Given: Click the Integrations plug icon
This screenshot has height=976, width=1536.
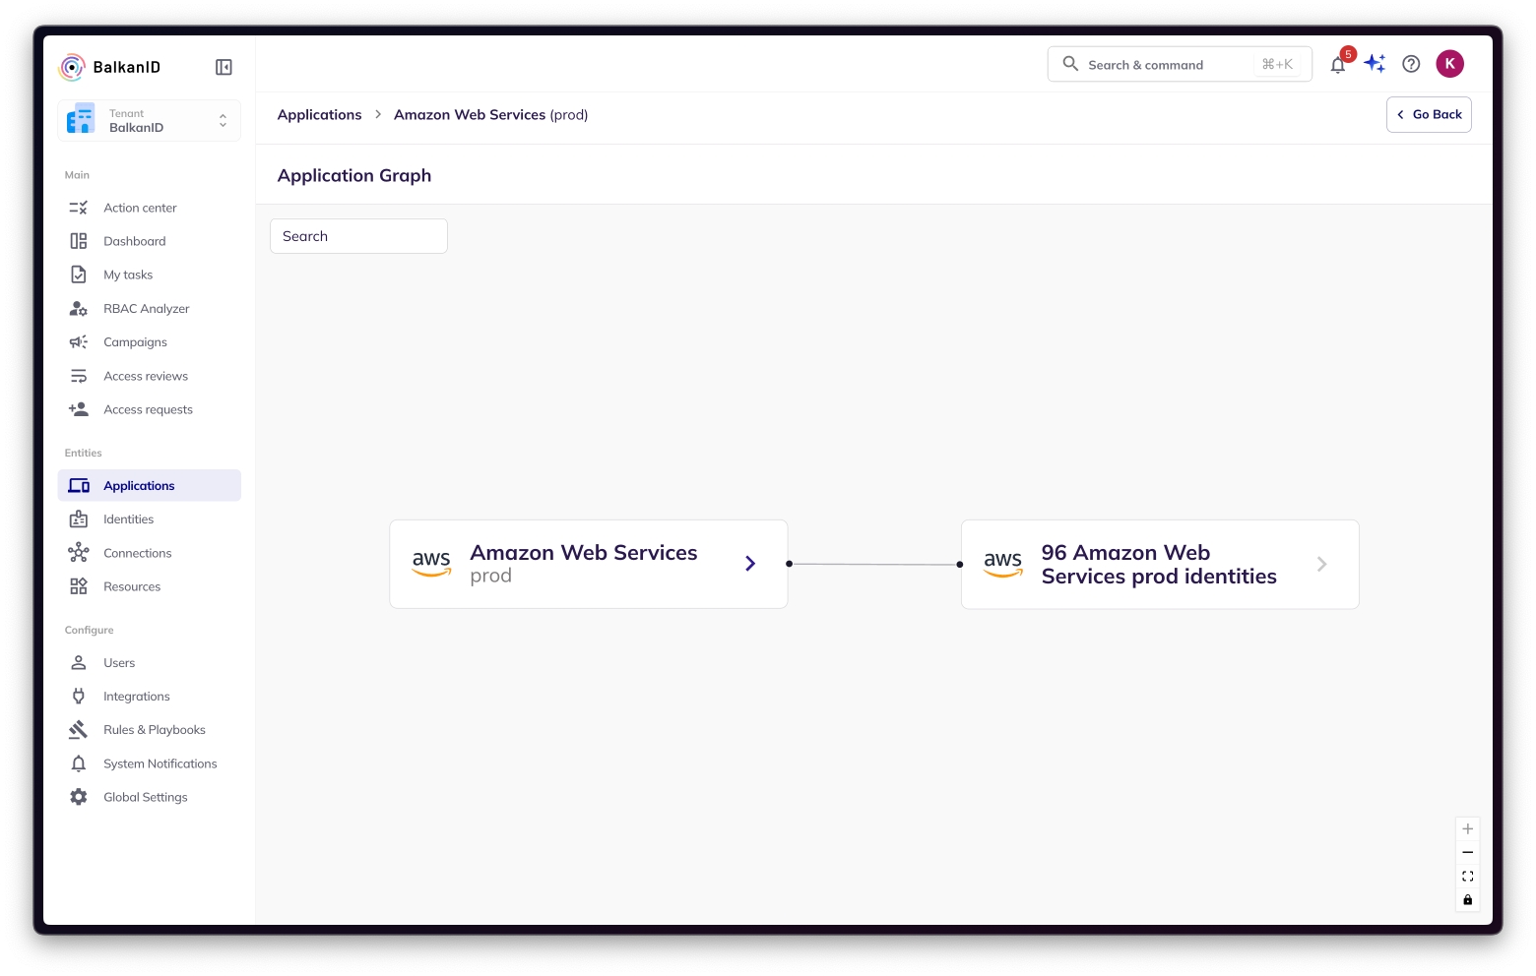Looking at the screenshot, I should (x=79, y=697).
